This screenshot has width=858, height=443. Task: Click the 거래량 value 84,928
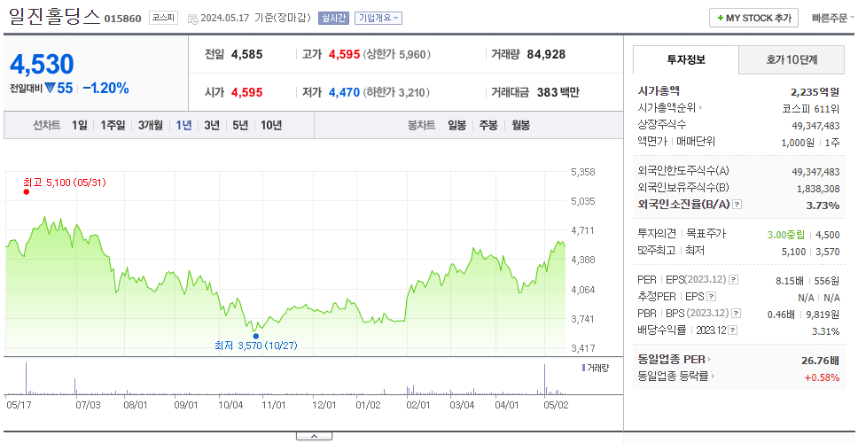click(546, 54)
